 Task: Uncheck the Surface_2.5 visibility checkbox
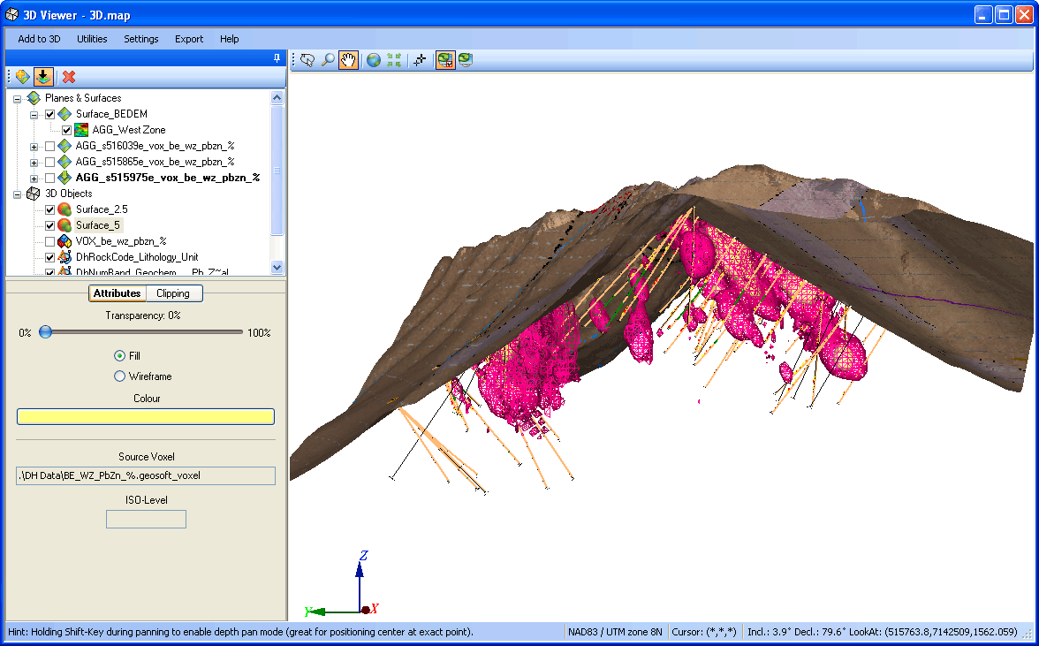(x=50, y=209)
